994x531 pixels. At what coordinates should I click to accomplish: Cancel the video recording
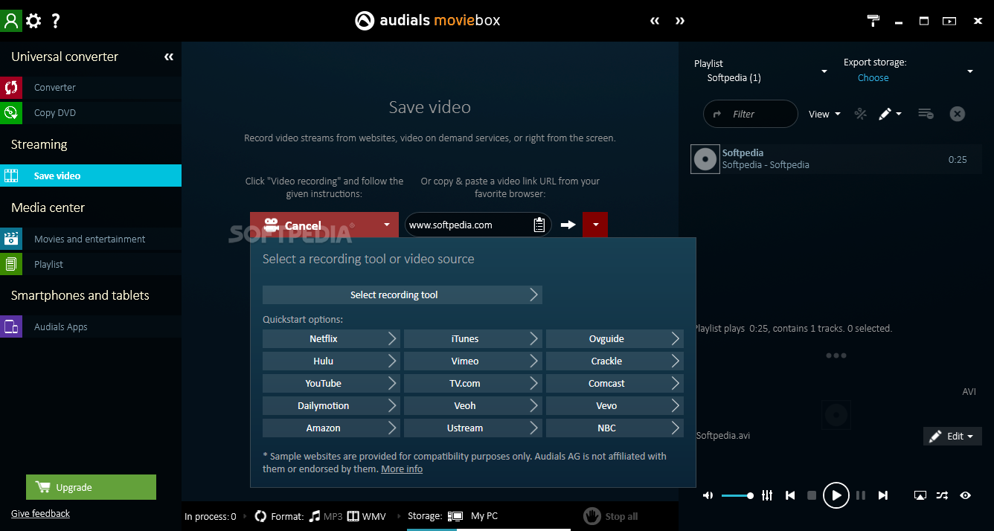tap(312, 225)
